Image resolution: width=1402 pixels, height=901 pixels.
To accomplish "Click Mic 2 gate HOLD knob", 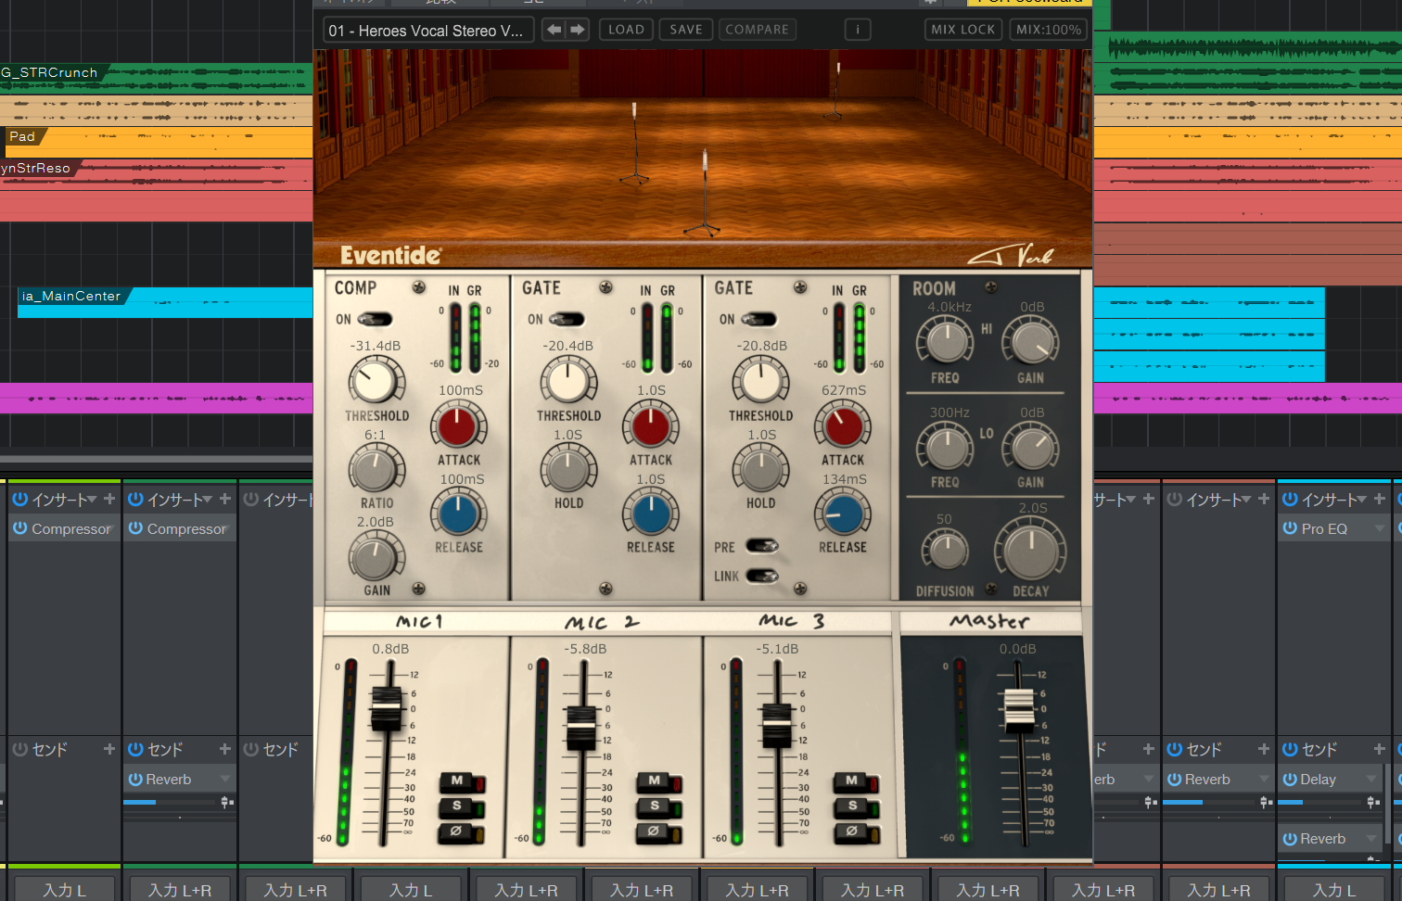I will [x=568, y=469].
